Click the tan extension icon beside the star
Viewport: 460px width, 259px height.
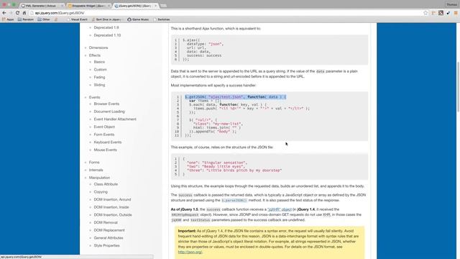tap(433, 13)
